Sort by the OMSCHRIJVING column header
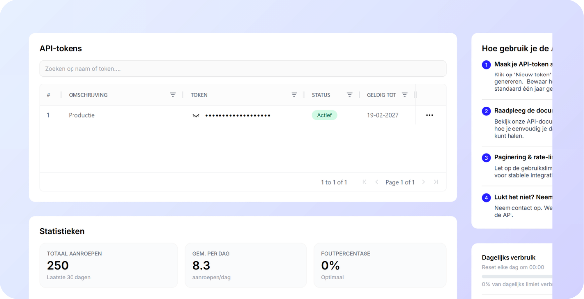 [88, 95]
